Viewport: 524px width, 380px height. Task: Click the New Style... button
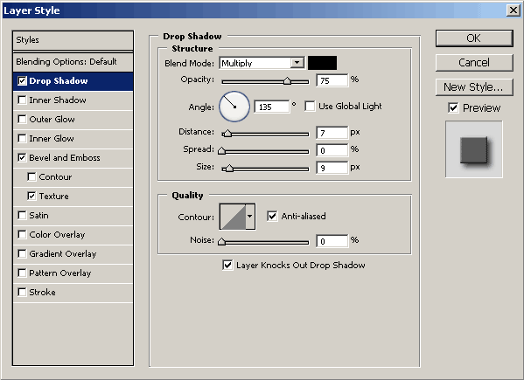tap(474, 87)
